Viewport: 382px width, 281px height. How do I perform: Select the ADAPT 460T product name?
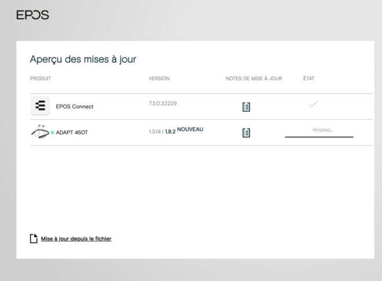point(72,133)
